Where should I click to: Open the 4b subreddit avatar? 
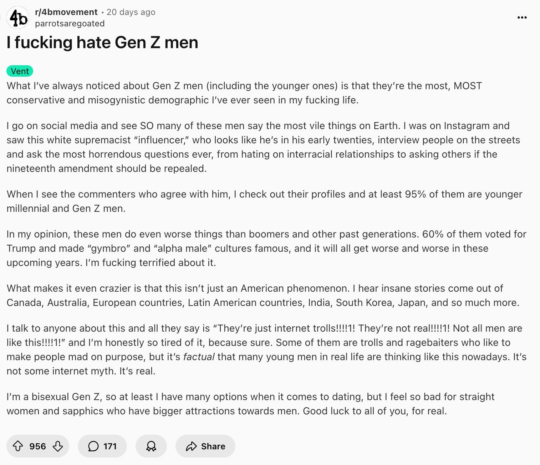[x=18, y=17]
